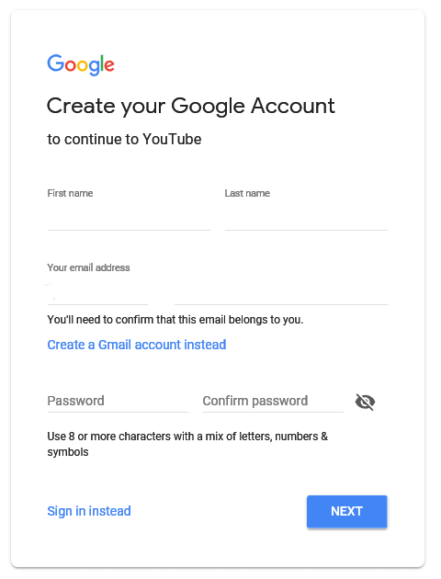Click the word symbols in password hint
Screen dimensions: 441x579
pos(68,452)
